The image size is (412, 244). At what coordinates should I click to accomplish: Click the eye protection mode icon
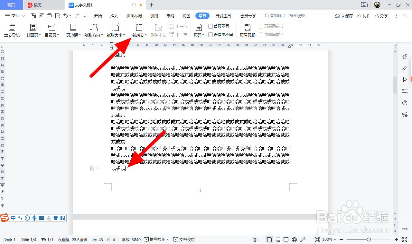(x=255, y=240)
